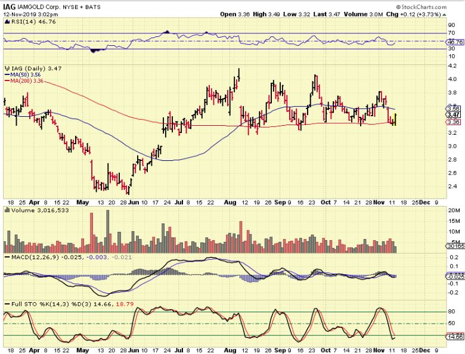Click the IAG (Daily) 3.47 legend

click(36, 69)
